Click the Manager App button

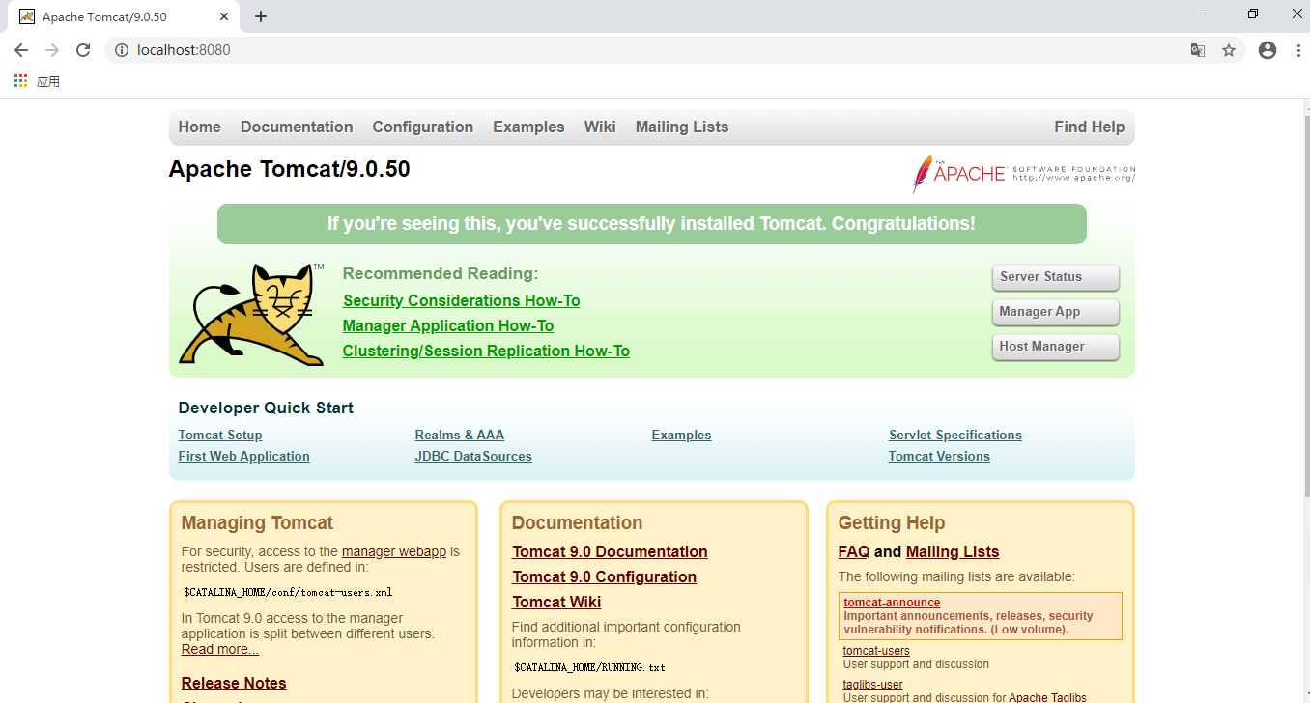(1056, 312)
